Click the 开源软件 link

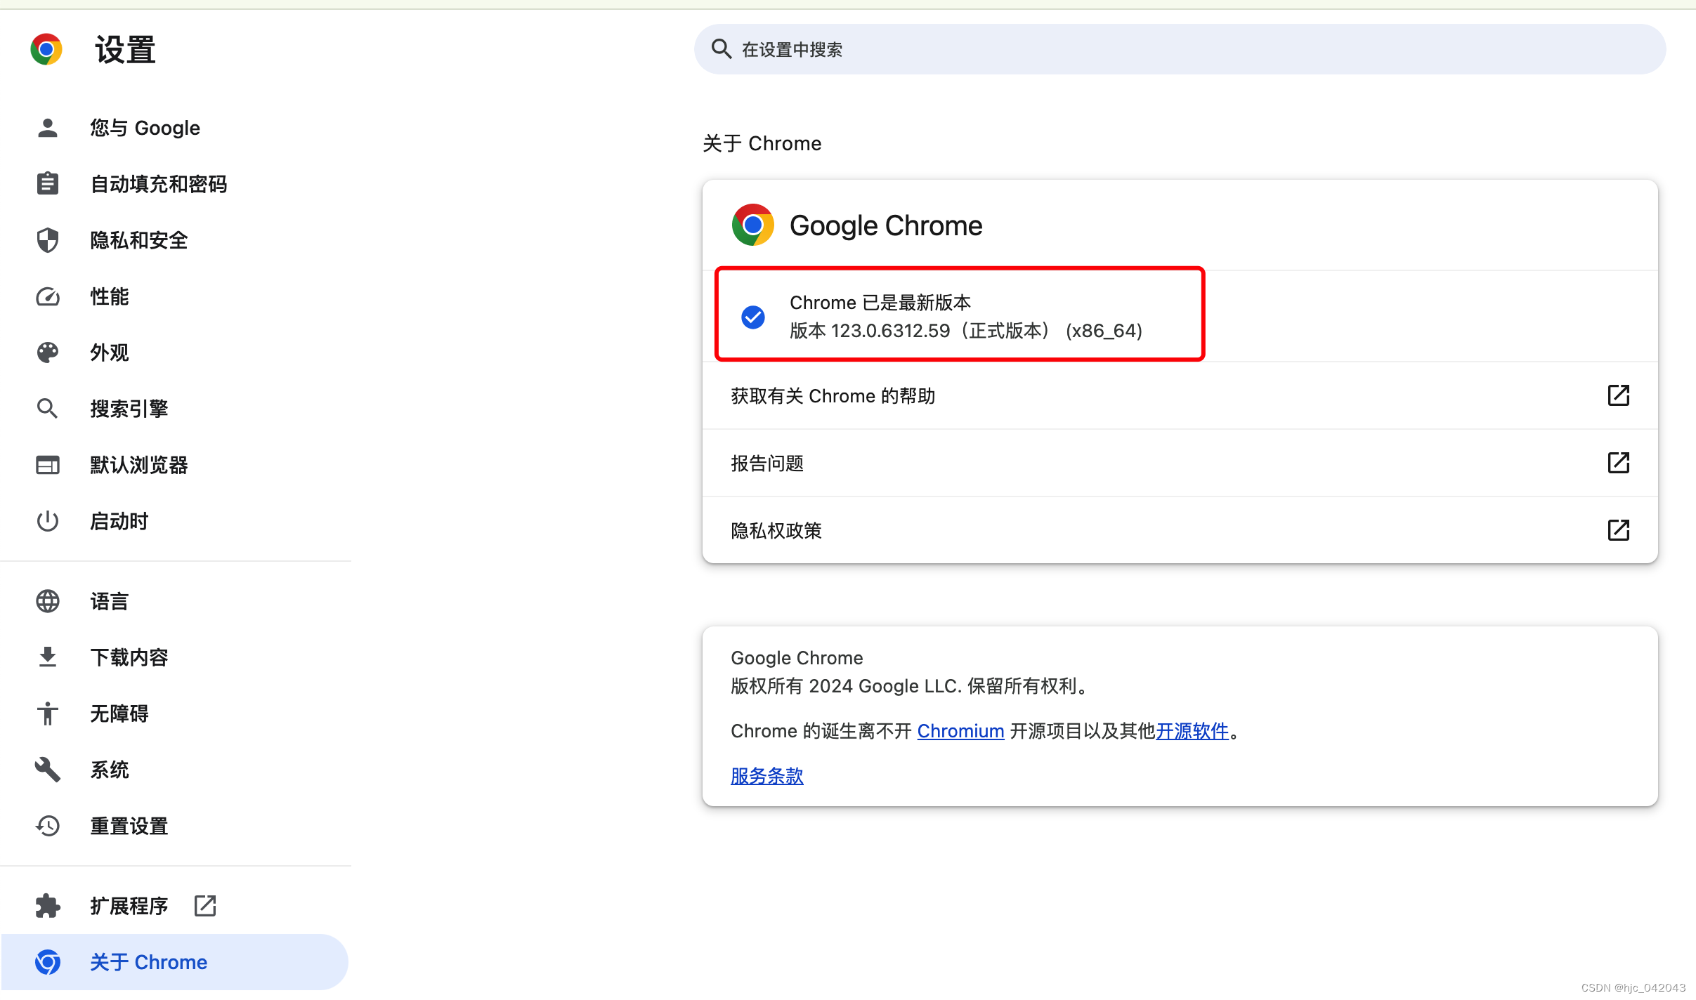[1192, 731]
